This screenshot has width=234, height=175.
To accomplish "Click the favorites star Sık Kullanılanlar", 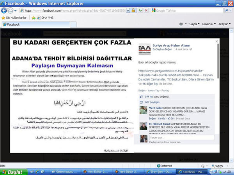I will [x=4, y=17].
